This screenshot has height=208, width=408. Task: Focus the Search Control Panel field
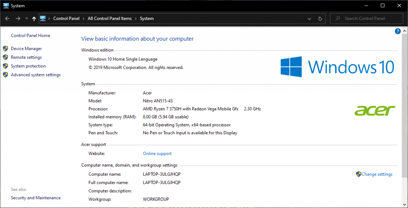[x=366, y=18]
